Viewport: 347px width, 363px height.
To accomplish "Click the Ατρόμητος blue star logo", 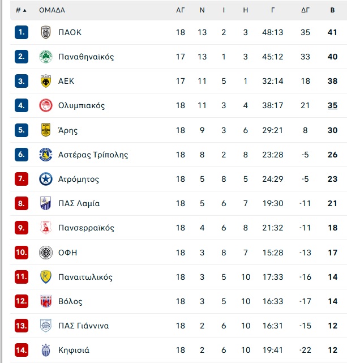I will tap(46, 179).
